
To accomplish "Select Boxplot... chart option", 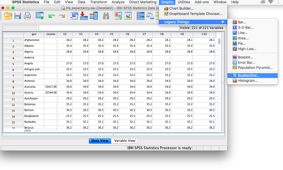I will coord(253,57).
